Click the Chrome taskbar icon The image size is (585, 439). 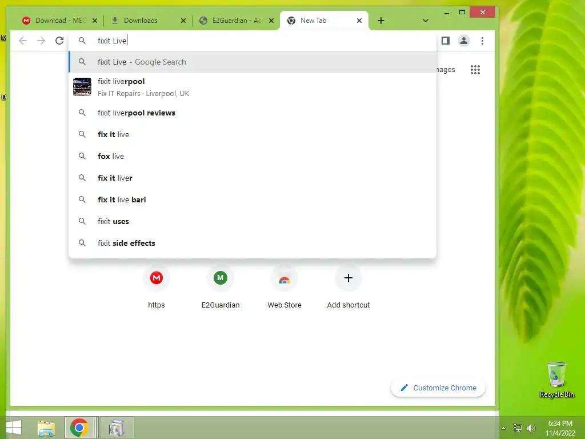click(79, 428)
